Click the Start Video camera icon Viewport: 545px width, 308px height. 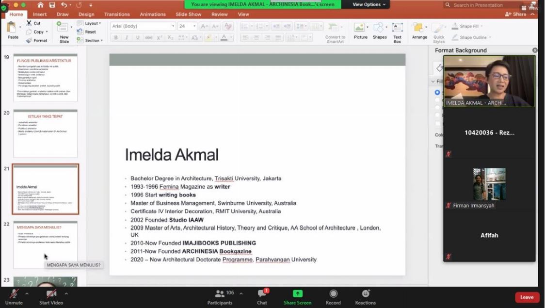51,294
